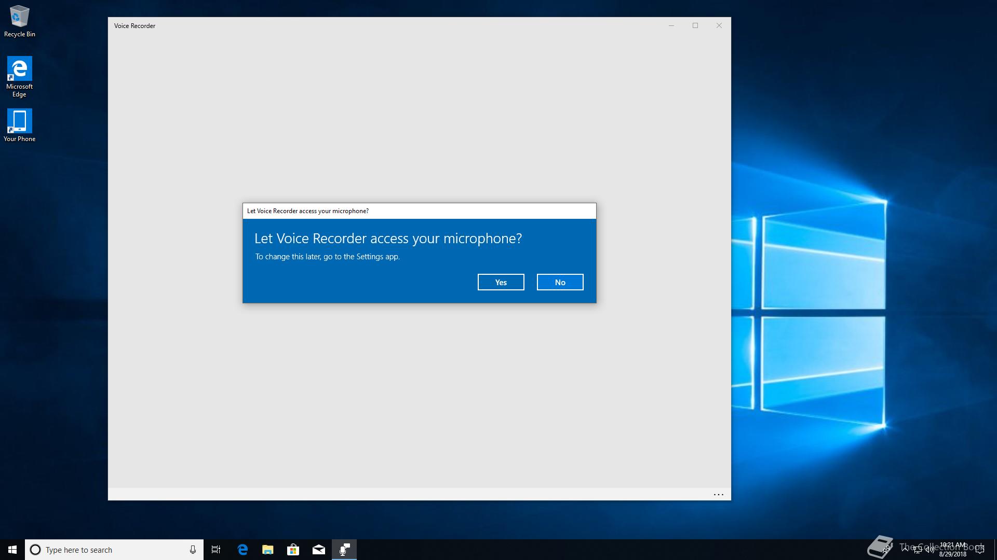This screenshot has width=997, height=560.
Task: Click the volume speaker tray icon
Action: point(930,549)
